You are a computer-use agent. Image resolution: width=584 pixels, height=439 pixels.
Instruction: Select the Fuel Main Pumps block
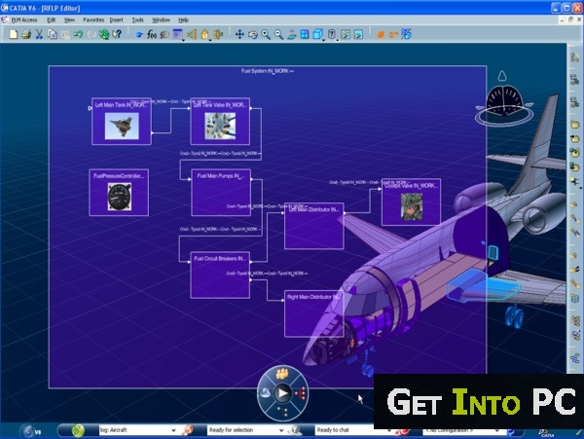click(221, 193)
